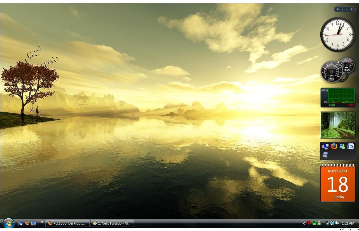359x231 pixels.
Task: Open Microsoft Word from the launcher gadget
Action: tap(351, 146)
